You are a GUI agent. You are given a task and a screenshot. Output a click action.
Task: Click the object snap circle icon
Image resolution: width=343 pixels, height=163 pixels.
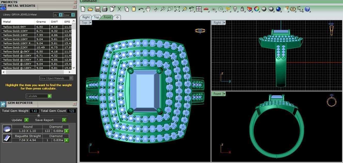click(x=221, y=9)
